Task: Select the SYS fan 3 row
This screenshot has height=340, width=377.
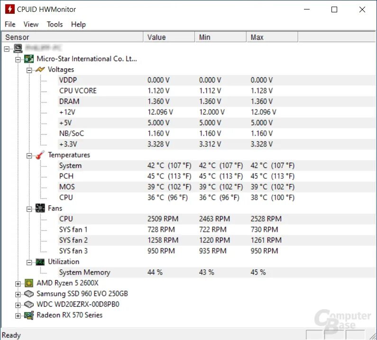Action: (216, 251)
